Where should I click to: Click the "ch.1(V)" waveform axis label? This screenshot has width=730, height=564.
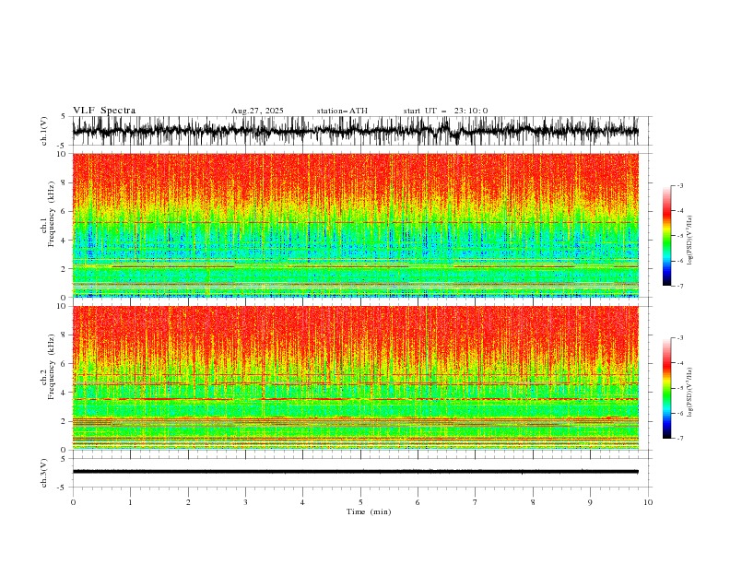pos(44,131)
